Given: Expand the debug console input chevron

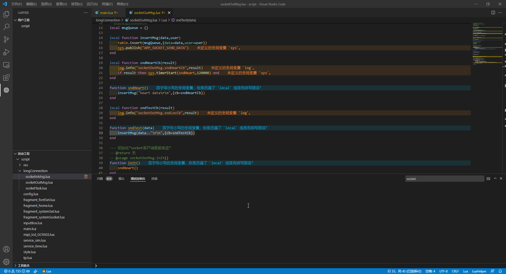Looking at the screenshot, I should click(x=96, y=266).
